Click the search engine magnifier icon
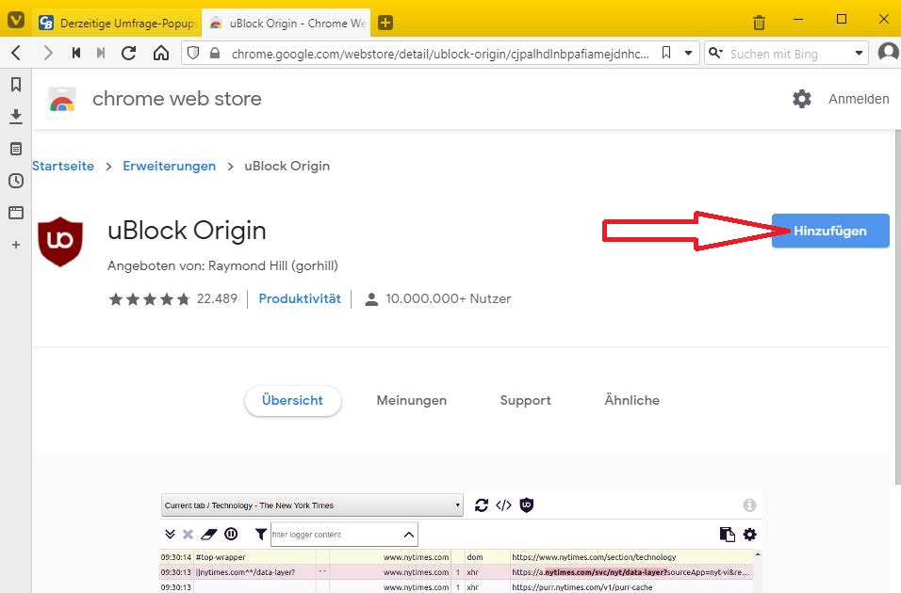Image resolution: width=901 pixels, height=593 pixels. [x=714, y=54]
